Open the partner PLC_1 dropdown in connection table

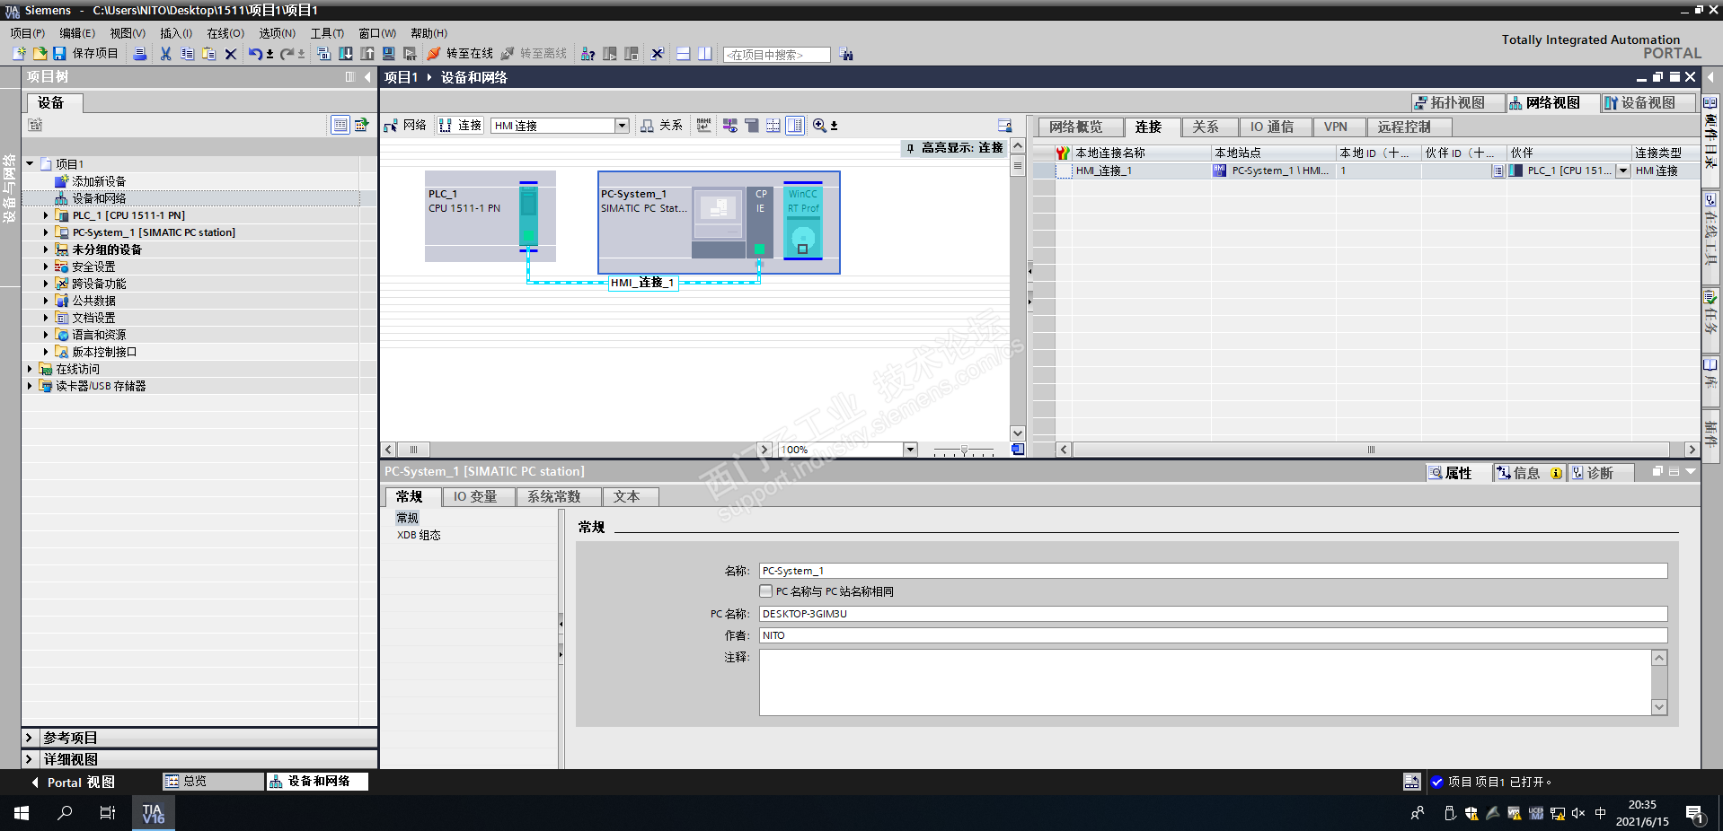click(x=1623, y=171)
